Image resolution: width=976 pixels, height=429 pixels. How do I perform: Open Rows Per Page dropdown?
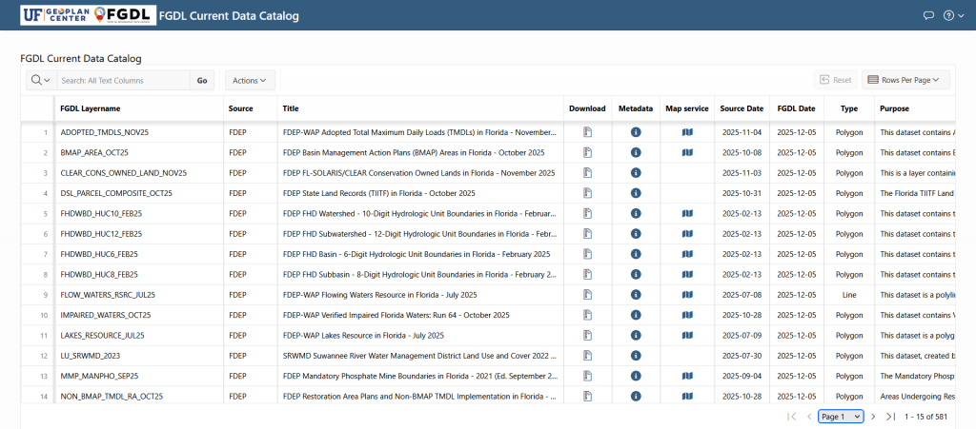[x=904, y=81]
